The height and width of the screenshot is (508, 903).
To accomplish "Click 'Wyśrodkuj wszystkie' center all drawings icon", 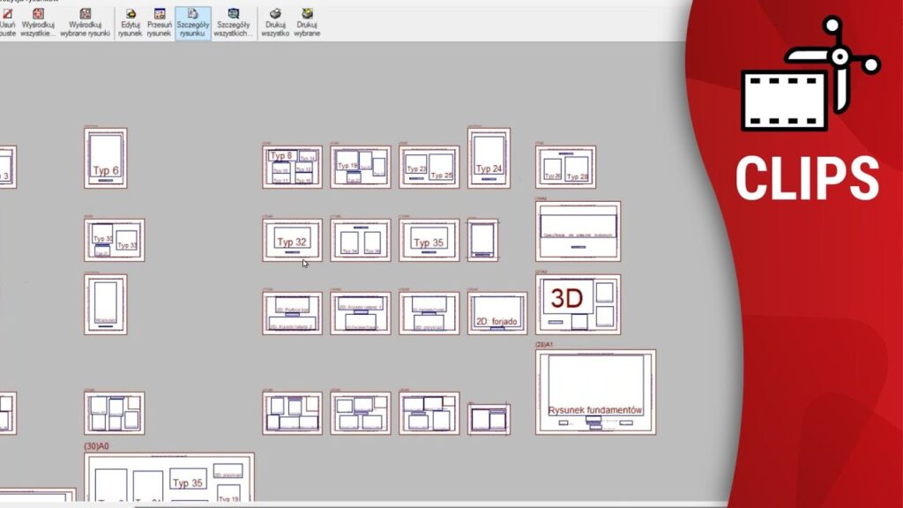I will click(x=38, y=23).
